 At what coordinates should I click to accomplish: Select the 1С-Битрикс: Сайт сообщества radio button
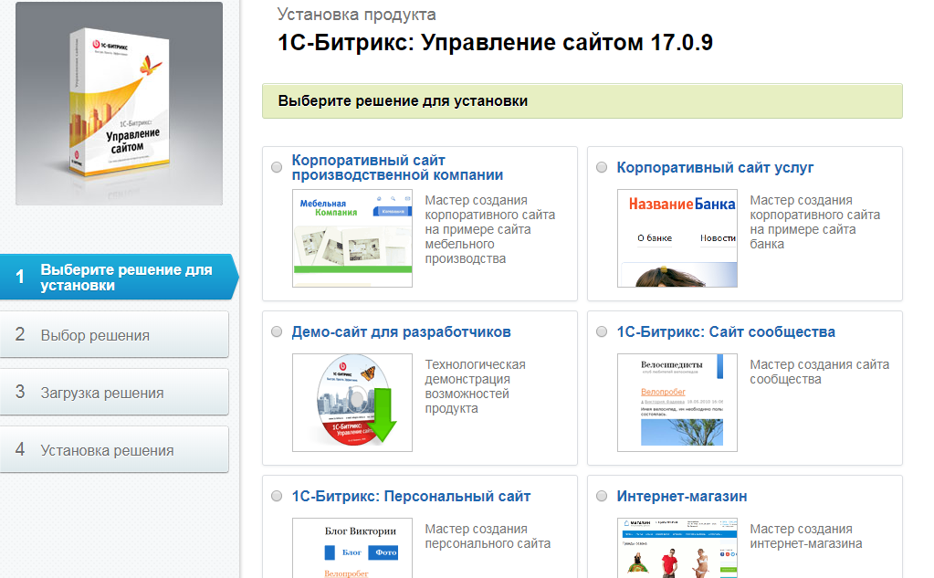[x=602, y=331]
